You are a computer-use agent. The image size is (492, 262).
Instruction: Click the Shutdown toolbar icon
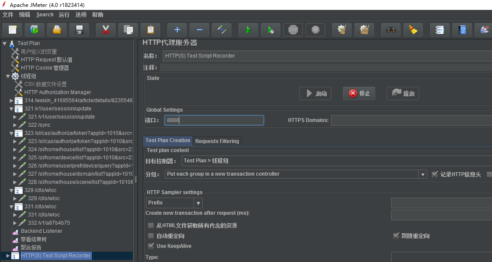pyautogui.click(x=315, y=30)
